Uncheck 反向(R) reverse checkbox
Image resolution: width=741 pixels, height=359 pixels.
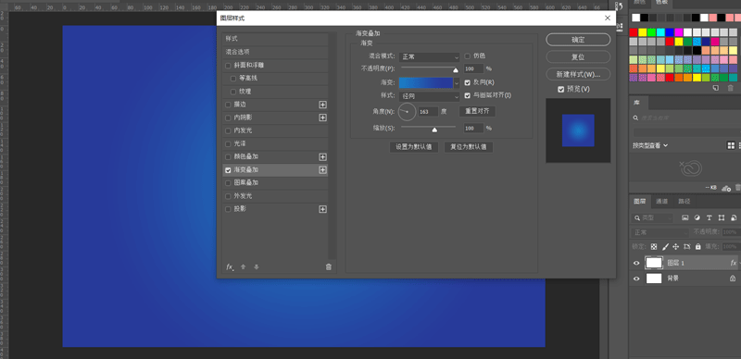pyautogui.click(x=468, y=82)
